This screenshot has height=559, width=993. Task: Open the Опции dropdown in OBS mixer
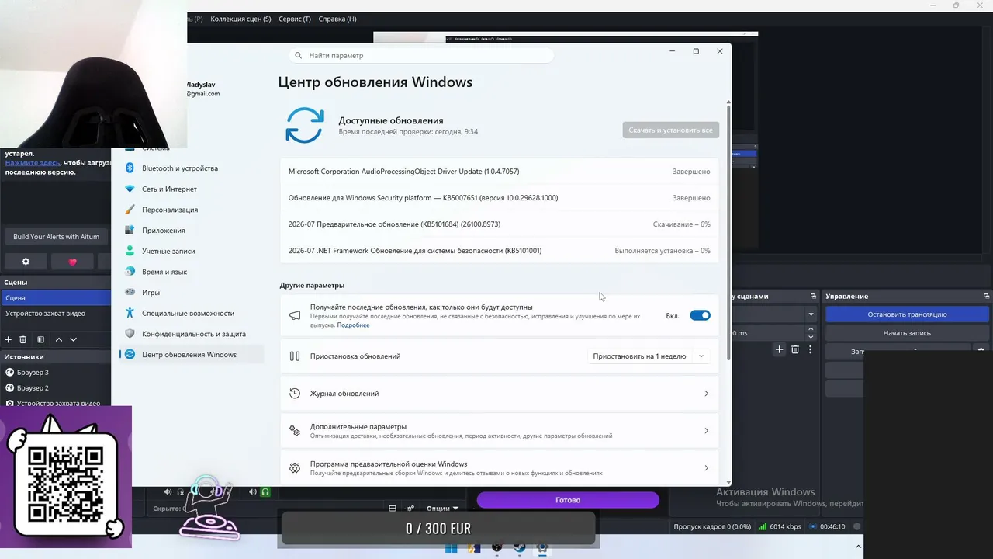443,509
